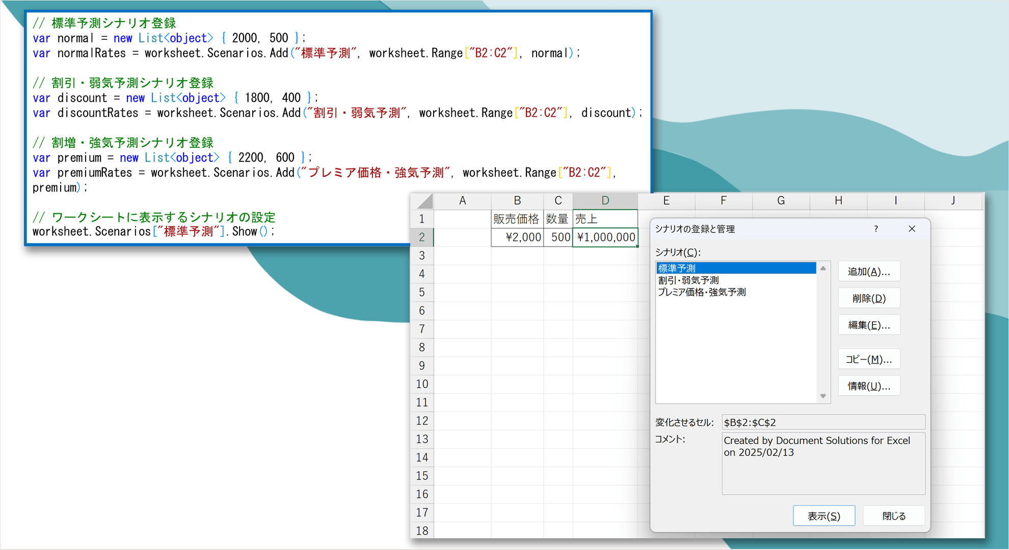Click cell B2 showing ¥2,000
This screenshot has height=550, width=1009.
point(517,237)
